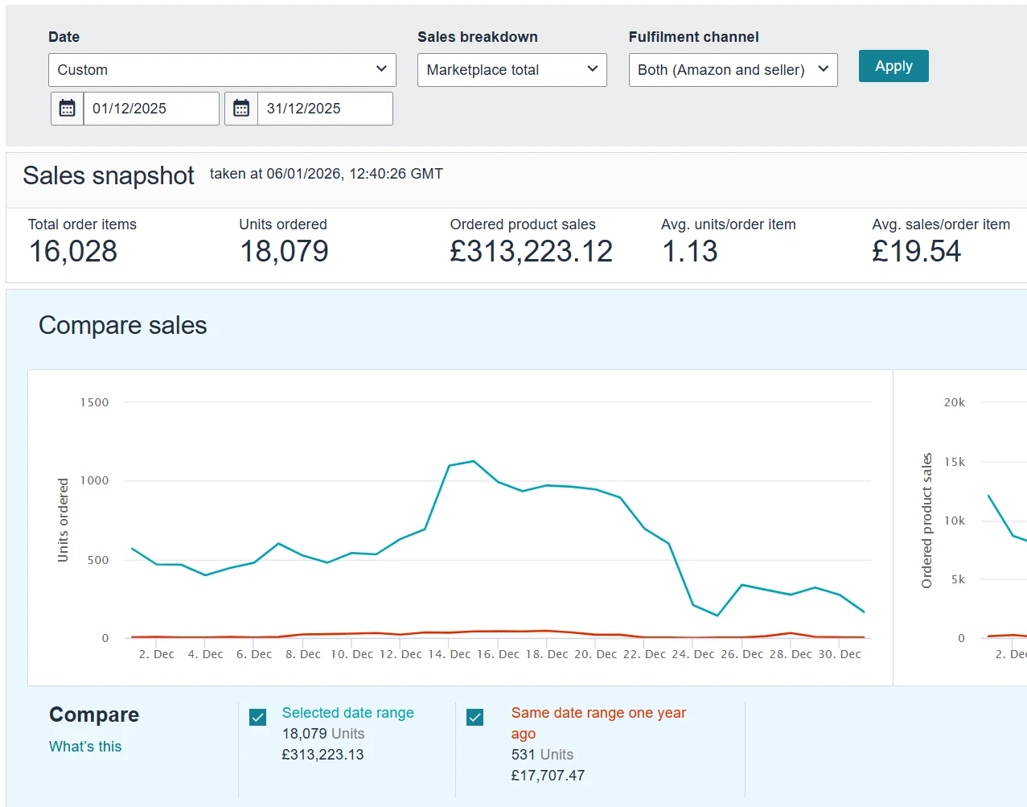1027x807 pixels.
Task: Uncheck the Selected date range checkbox
Action: coord(258,717)
